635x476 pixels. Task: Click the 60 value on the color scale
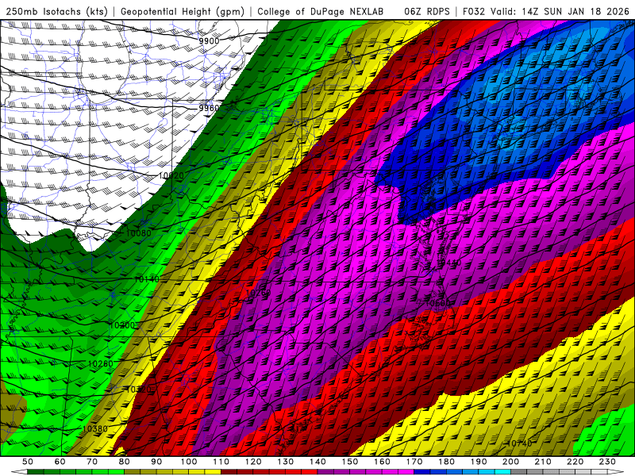tap(60, 462)
